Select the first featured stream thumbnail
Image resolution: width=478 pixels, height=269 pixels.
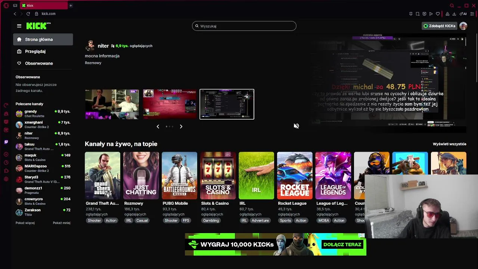coord(112,104)
